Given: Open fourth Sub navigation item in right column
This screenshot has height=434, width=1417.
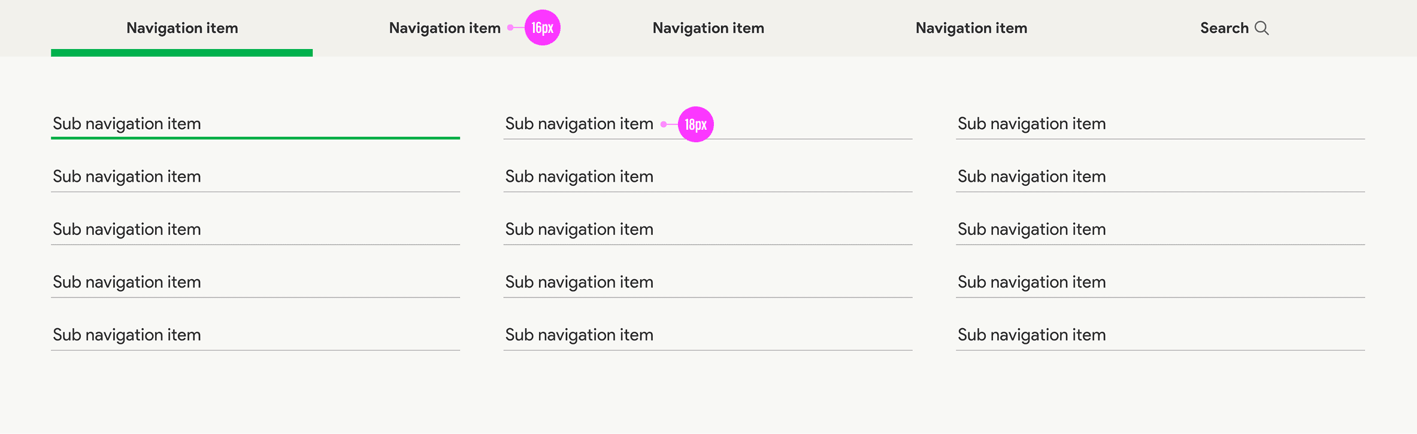Looking at the screenshot, I should point(1031,282).
